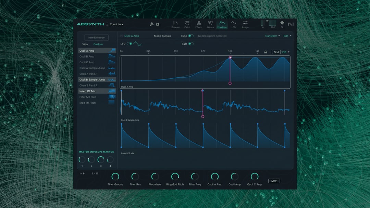This screenshot has height=208, width=370.
Task: Open the Effects page icon
Action: (x=199, y=23)
